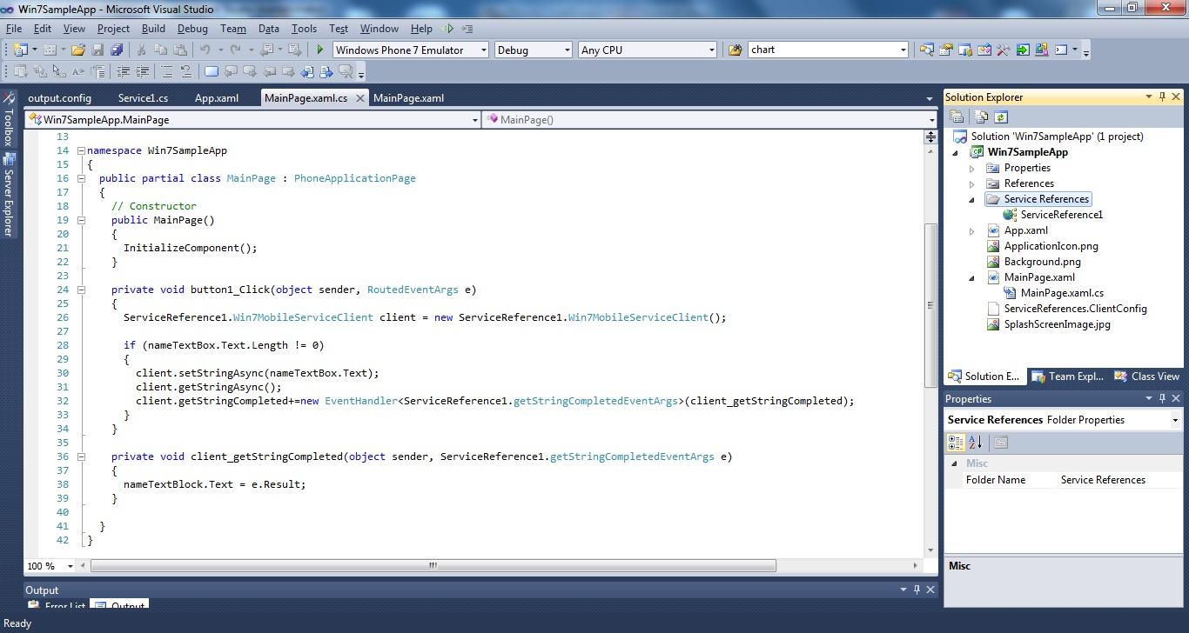Switch to App.xaml editor tab
This screenshot has width=1189, height=633.
[216, 98]
